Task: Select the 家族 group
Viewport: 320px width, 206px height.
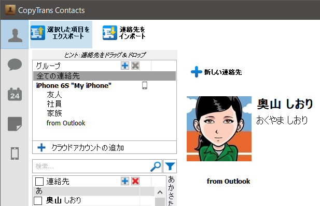Action: click(x=54, y=113)
